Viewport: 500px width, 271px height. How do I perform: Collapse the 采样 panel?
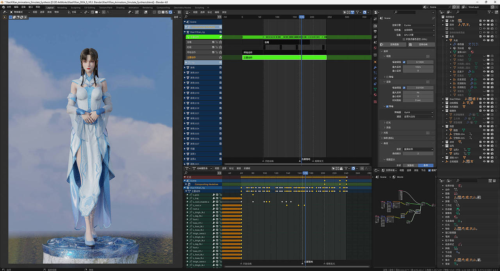tap(385, 51)
